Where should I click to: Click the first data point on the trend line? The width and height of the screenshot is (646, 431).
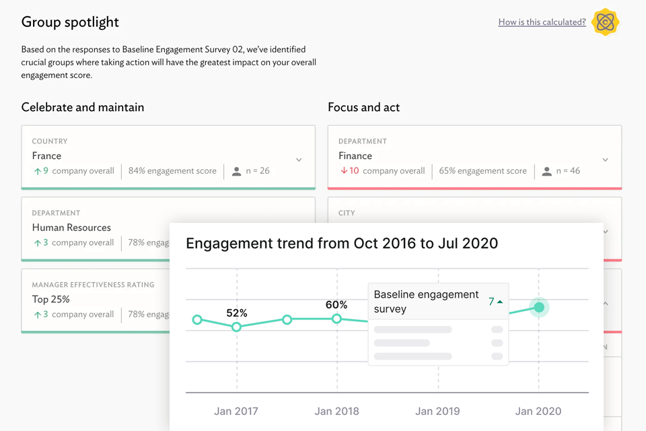(197, 320)
